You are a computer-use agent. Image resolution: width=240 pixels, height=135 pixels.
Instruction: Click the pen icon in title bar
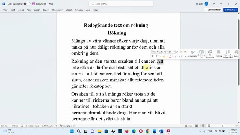point(214,4)
